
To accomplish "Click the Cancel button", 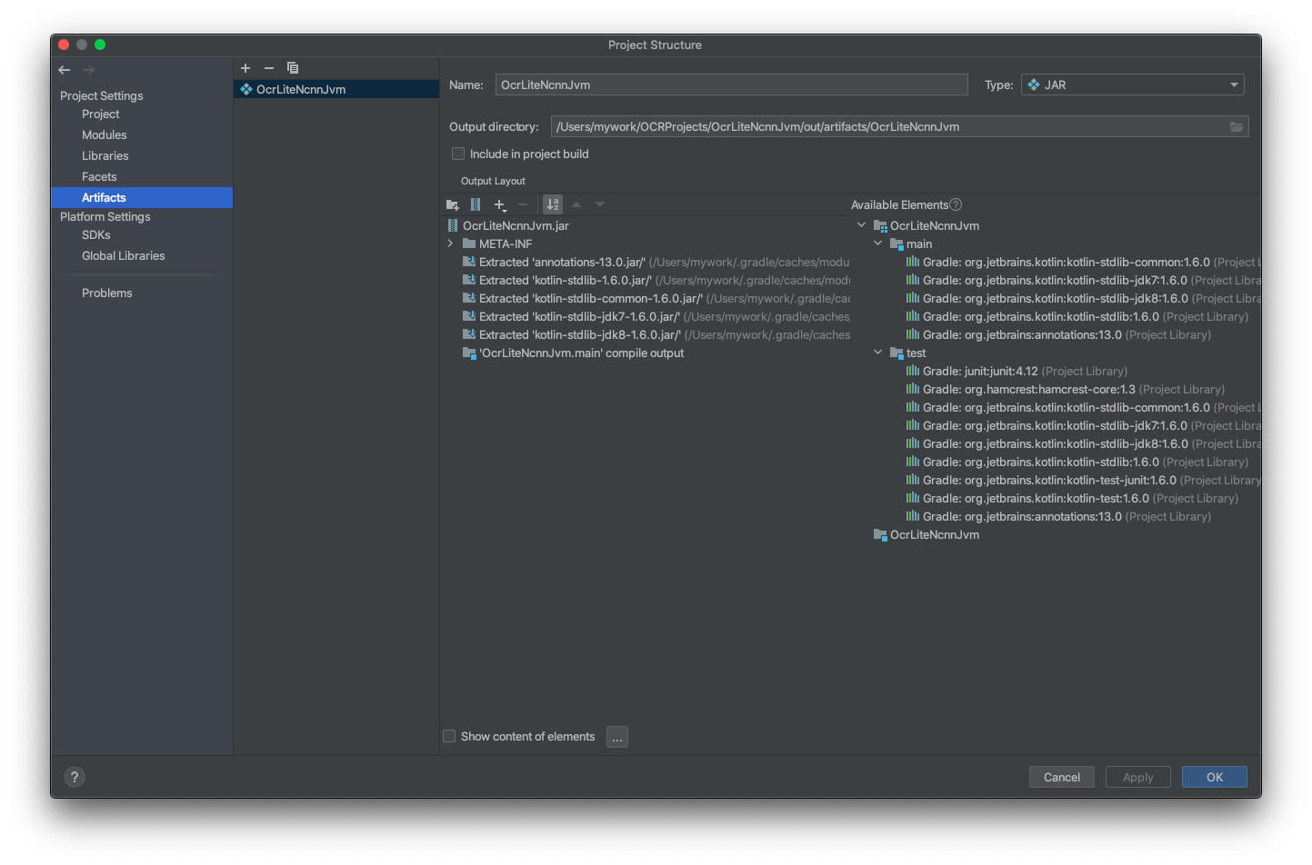I will [x=1062, y=778].
